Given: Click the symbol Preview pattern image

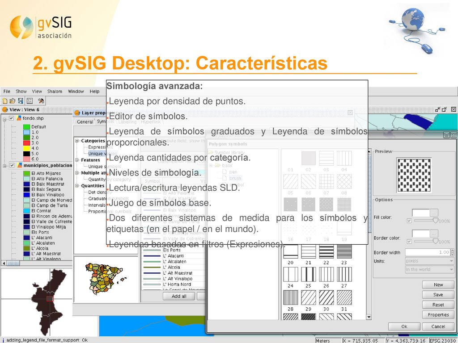Looking at the screenshot, I should 414,175.
